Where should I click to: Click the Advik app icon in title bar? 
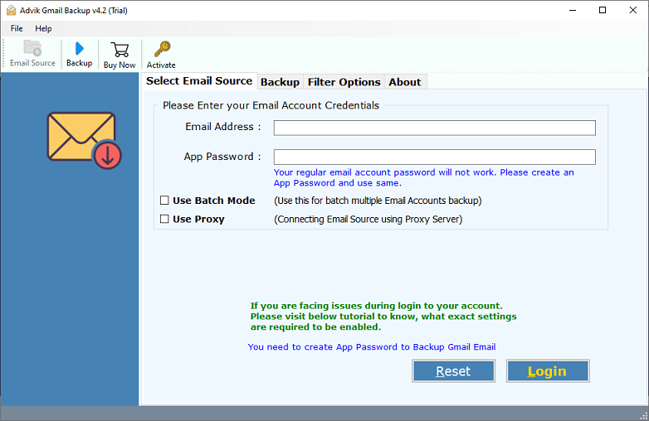11,10
